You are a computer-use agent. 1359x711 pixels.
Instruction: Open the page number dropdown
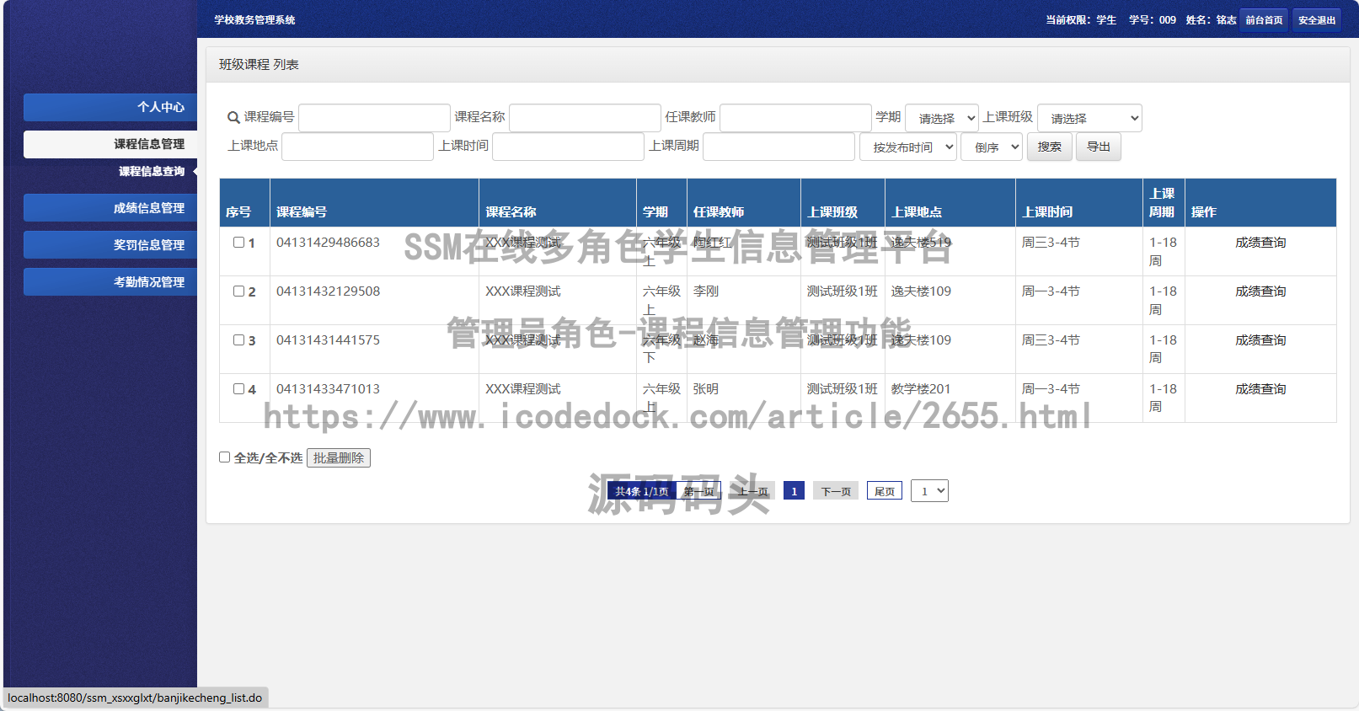click(929, 491)
